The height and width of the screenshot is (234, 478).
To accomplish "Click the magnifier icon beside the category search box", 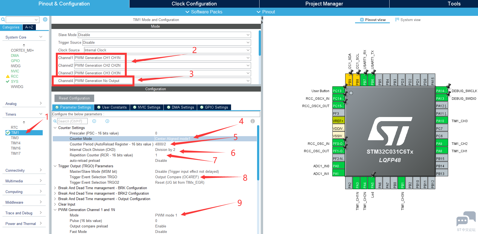I will tap(3, 19).
